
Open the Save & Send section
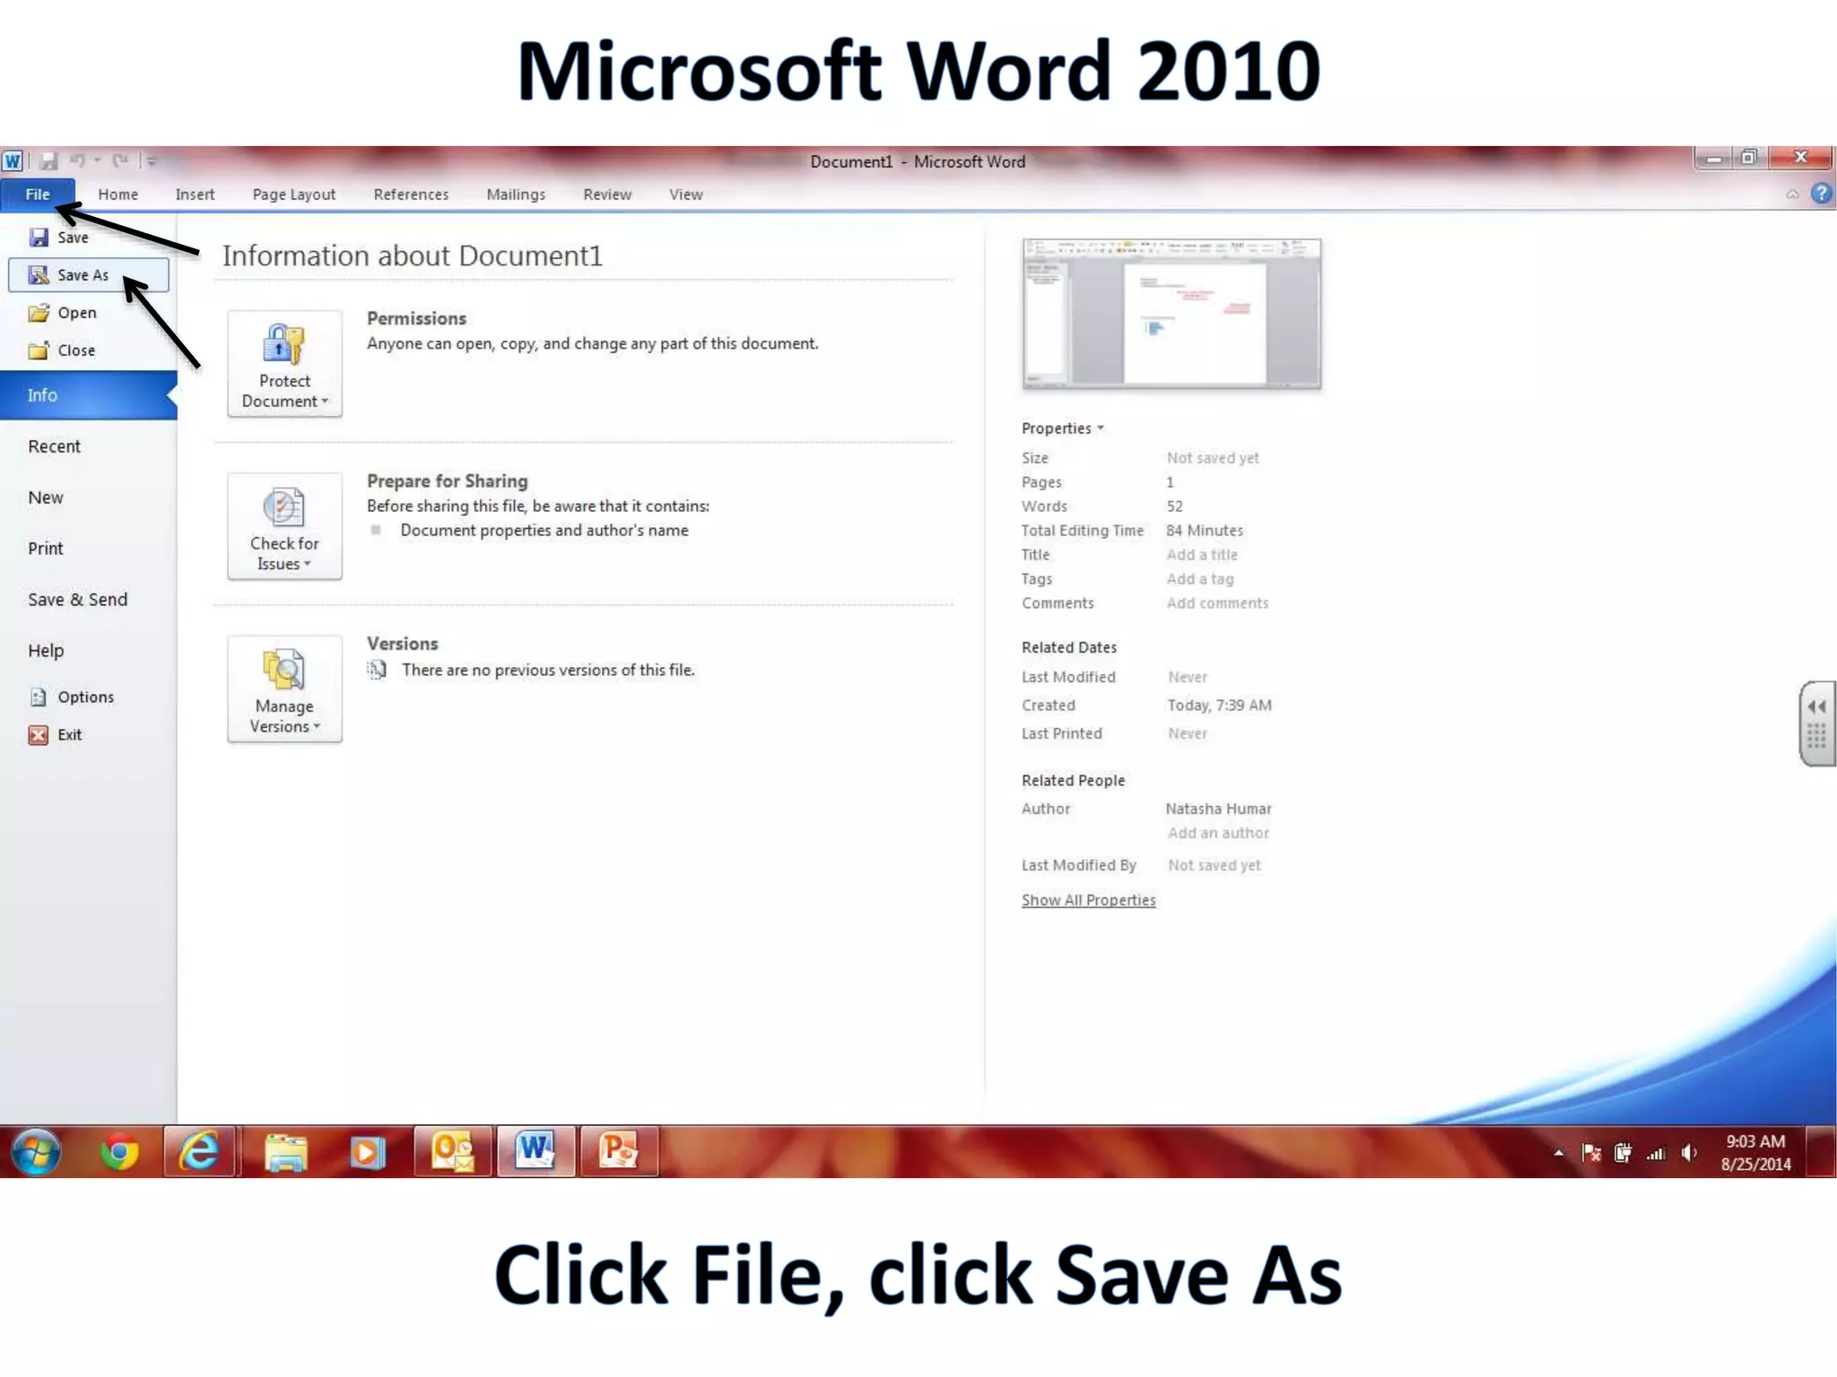coord(88,600)
